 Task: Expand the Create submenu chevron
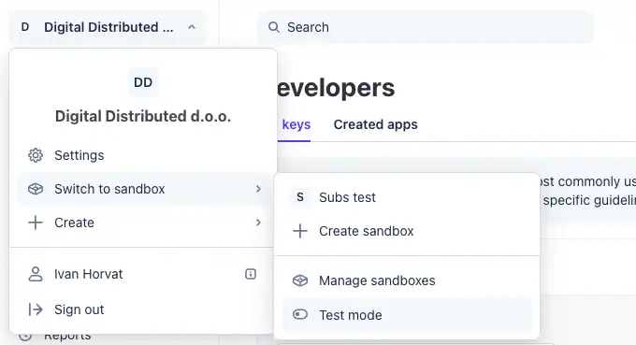[258, 223]
